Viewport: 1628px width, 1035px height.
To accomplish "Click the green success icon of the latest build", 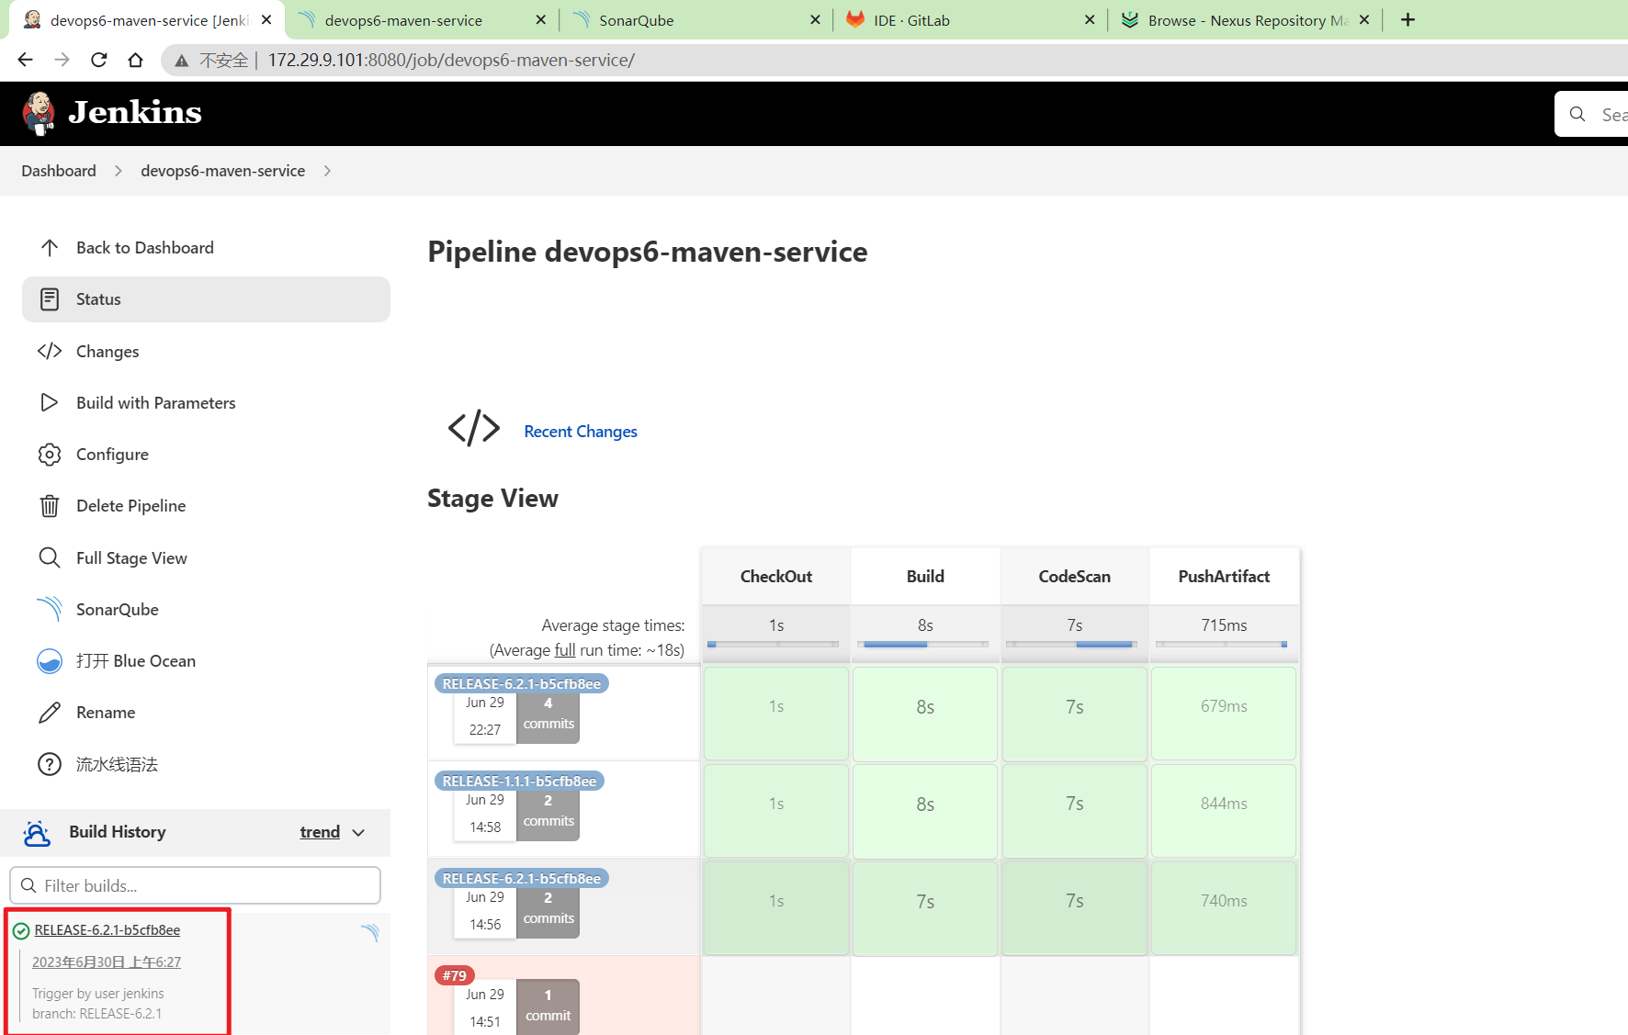I will pos(21,931).
